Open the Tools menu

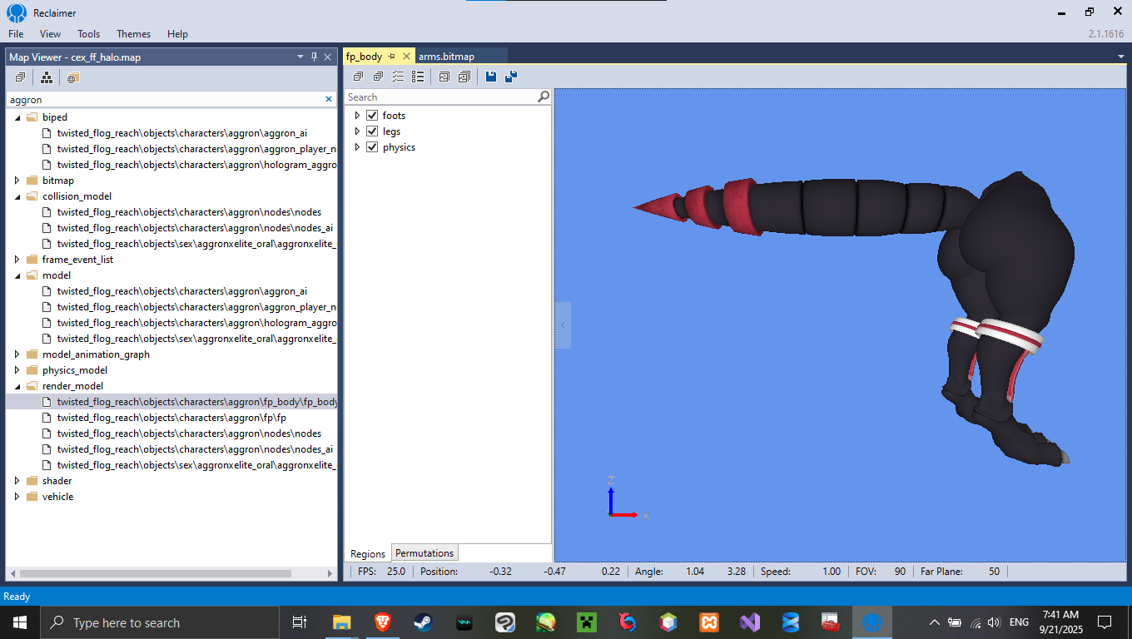(x=88, y=34)
